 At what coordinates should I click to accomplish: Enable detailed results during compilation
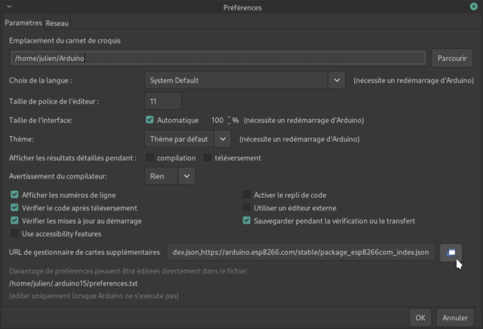tap(150, 158)
